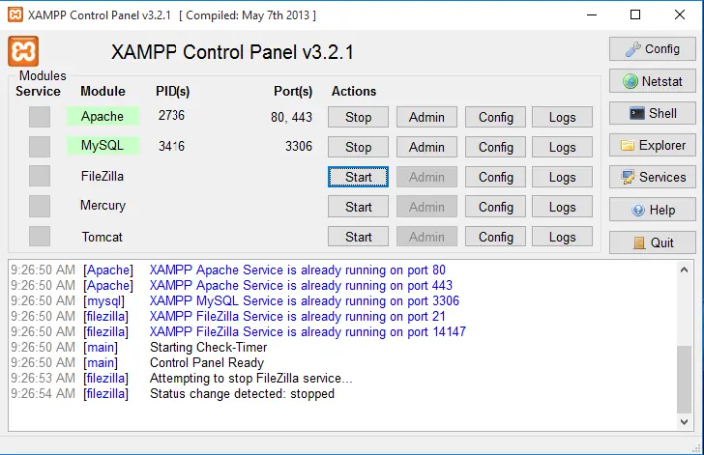Toggle the MySQL service install checkbox
The image size is (704, 455).
pyautogui.click(x=40, y=147)
